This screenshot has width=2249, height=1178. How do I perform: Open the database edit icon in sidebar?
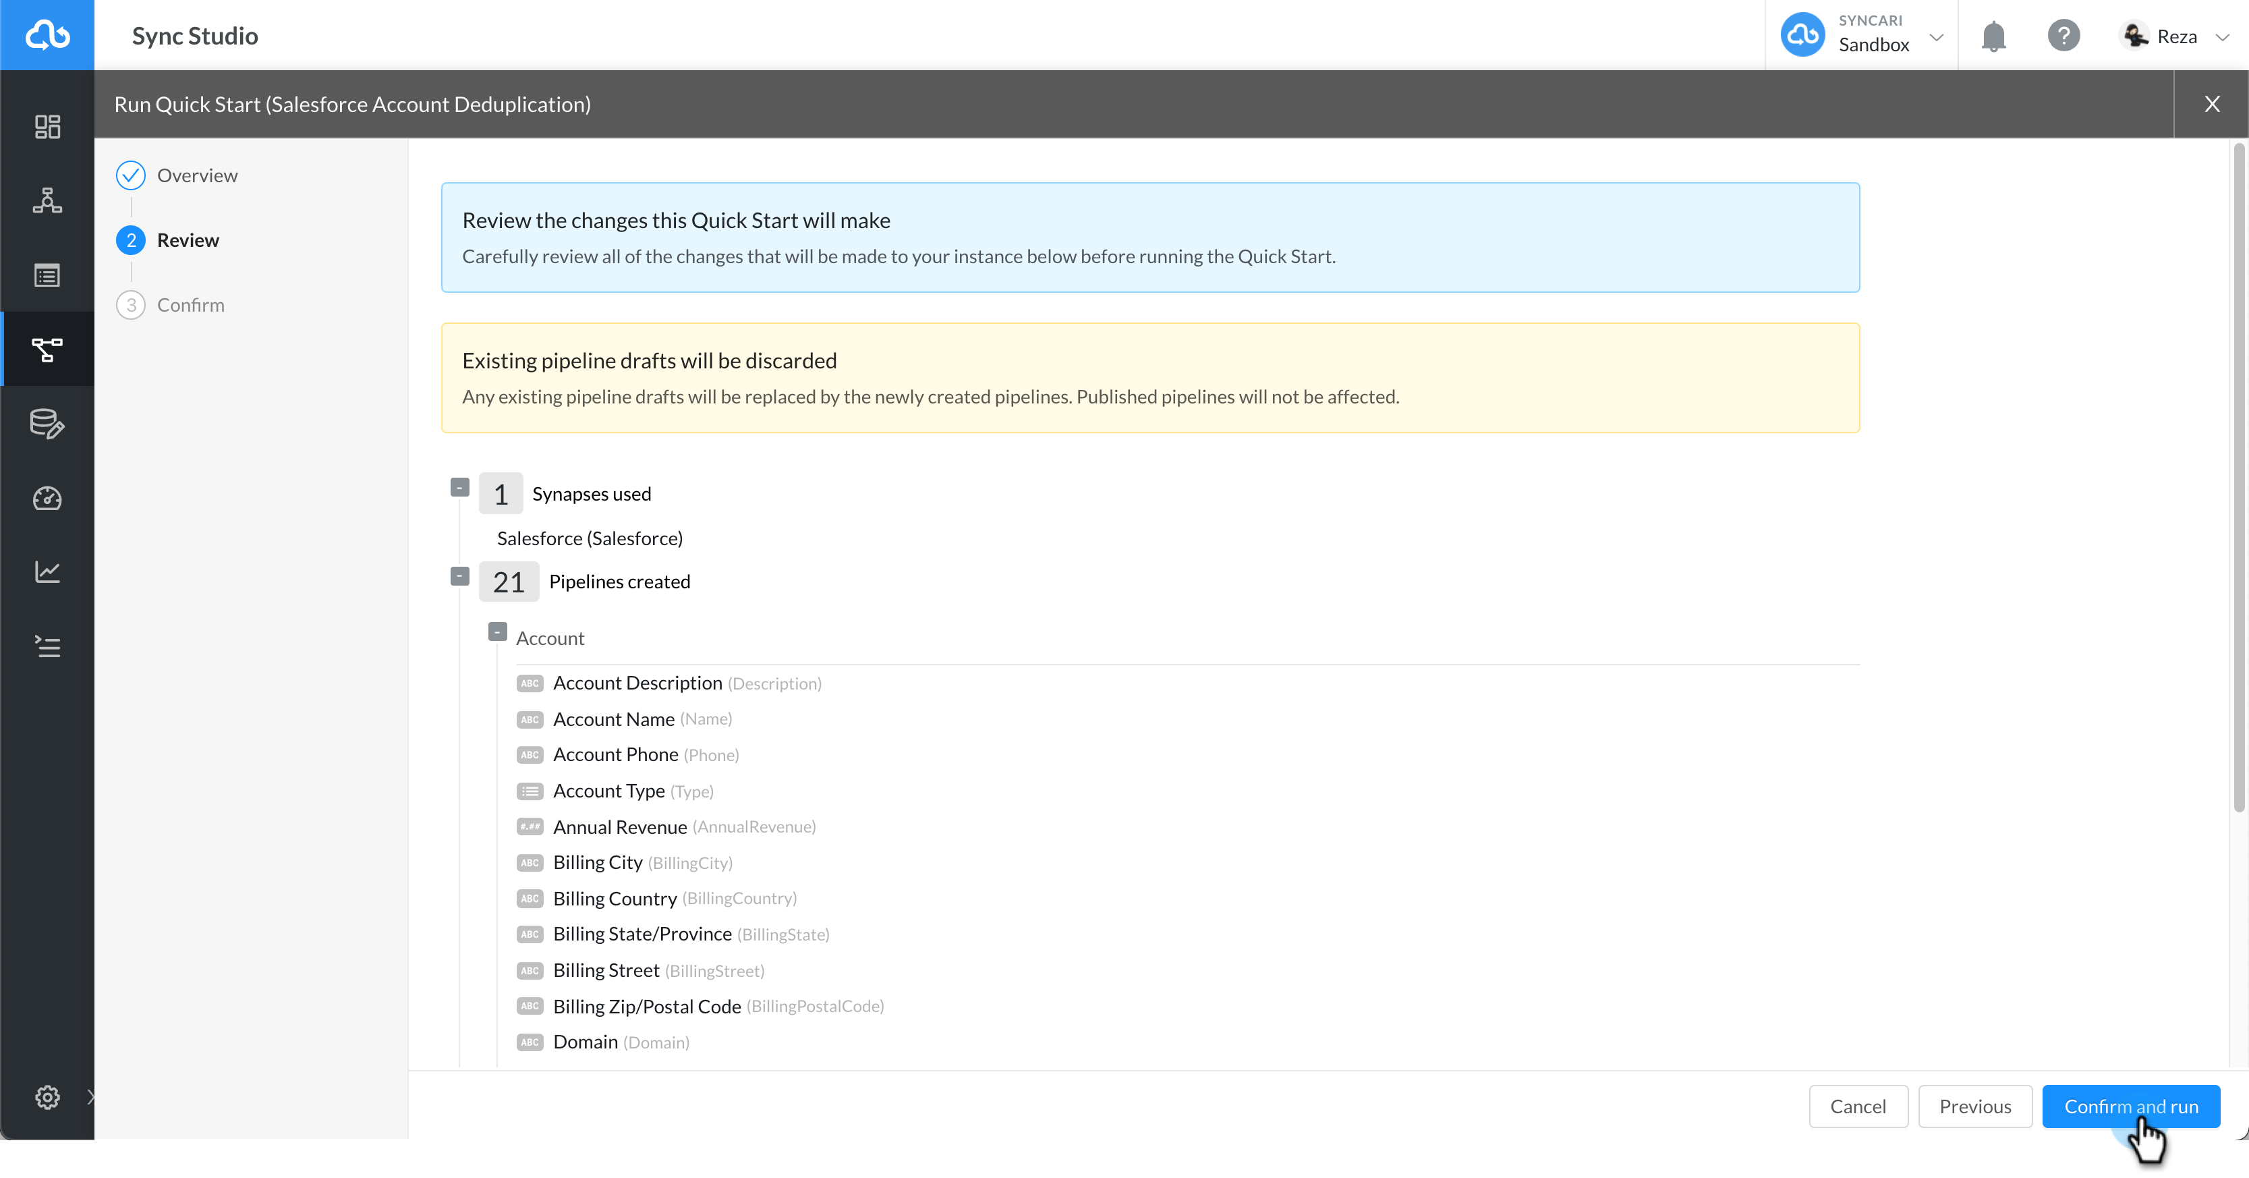(47, 424)
